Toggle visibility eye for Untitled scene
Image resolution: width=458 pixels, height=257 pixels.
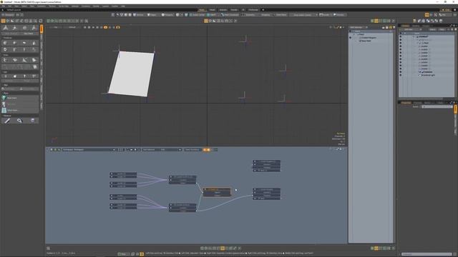coord(401,36)
